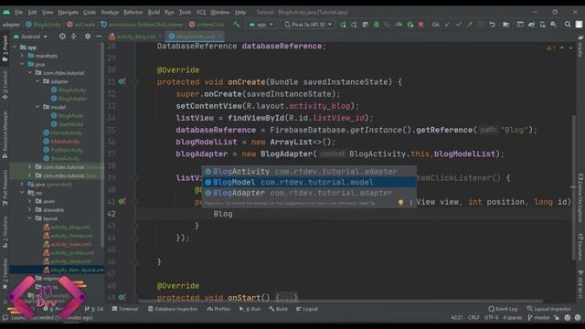585x329 pixels.
Task: Click the Select Opened File target icon
Action: tap(62, 37)
